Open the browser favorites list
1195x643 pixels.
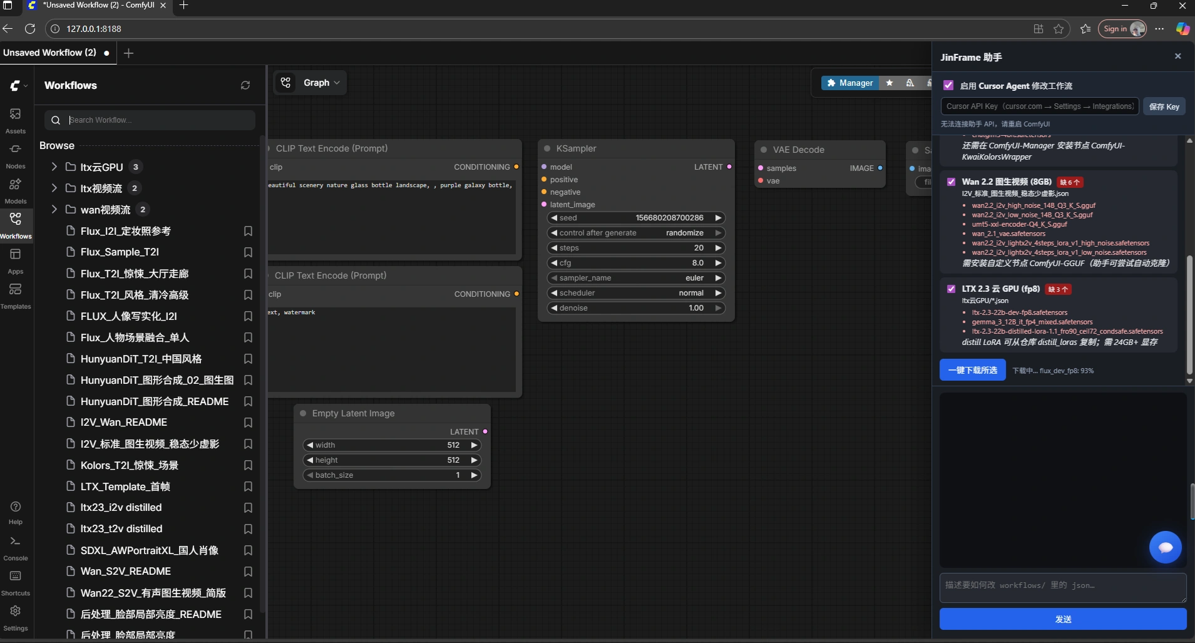[x=1085, y=29]
